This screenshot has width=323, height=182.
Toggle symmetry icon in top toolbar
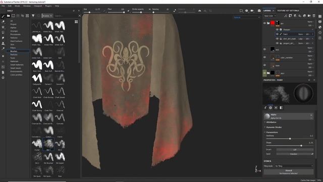200,11
